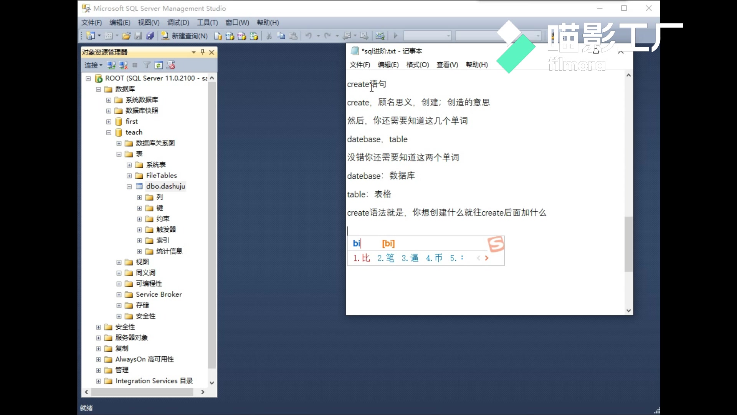
Task: Collapse the teach database node
Action: [109, 133]
